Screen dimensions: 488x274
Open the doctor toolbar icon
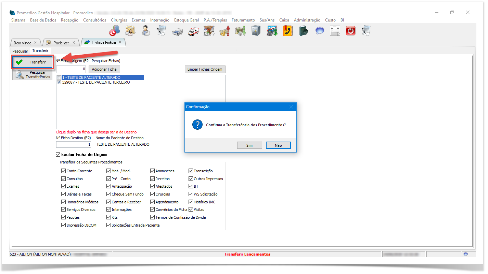click(x=146, y=31)
